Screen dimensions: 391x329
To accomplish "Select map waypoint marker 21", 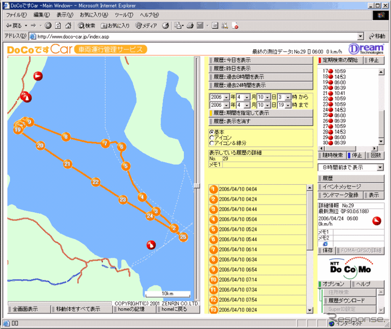I will click(x=68, y=164).
